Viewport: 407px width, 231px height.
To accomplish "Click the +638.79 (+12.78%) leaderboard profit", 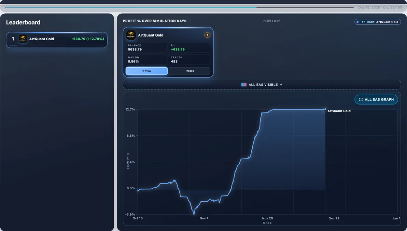I will click(x=87, y=39).
